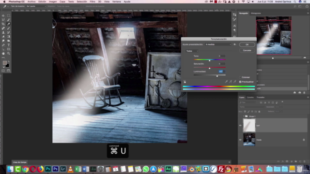
Task: Click the Tono slider track
Action: [210, 59]
